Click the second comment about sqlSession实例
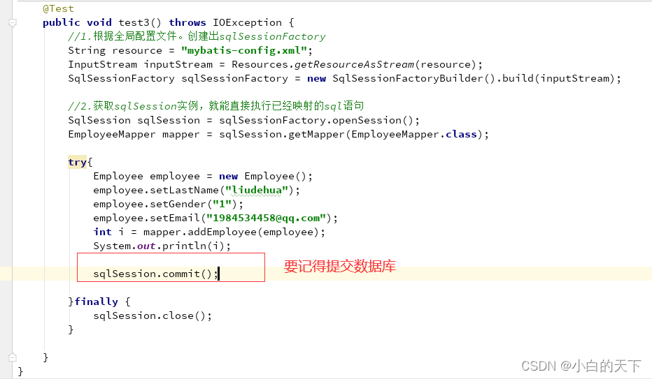 click(215, 106)
